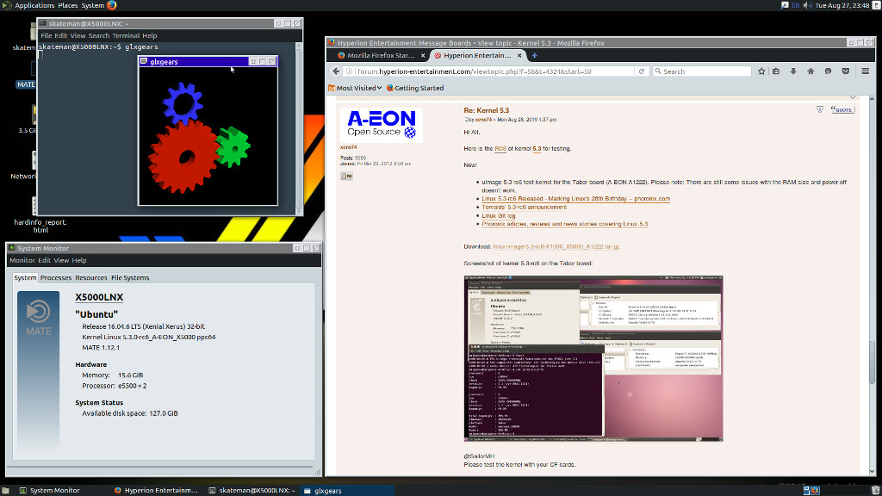Open the clock showing Tue Aug 27

(842, 5)
